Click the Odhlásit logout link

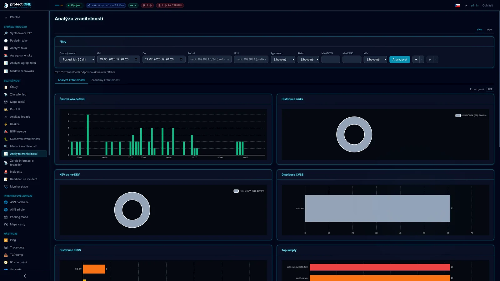pos(487,6)
